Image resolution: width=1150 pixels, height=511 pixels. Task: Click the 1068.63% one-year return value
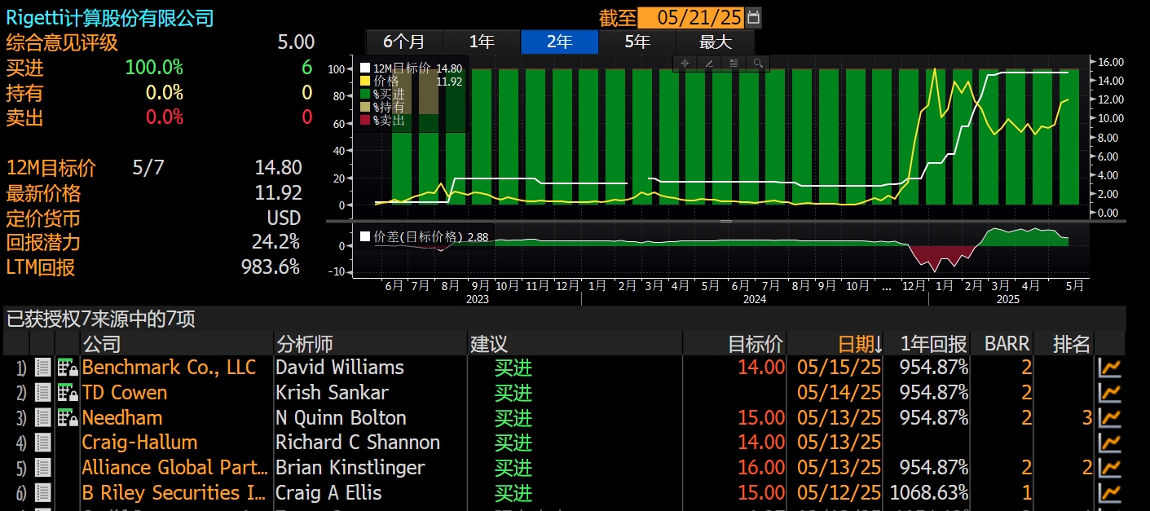pos(930,493)
